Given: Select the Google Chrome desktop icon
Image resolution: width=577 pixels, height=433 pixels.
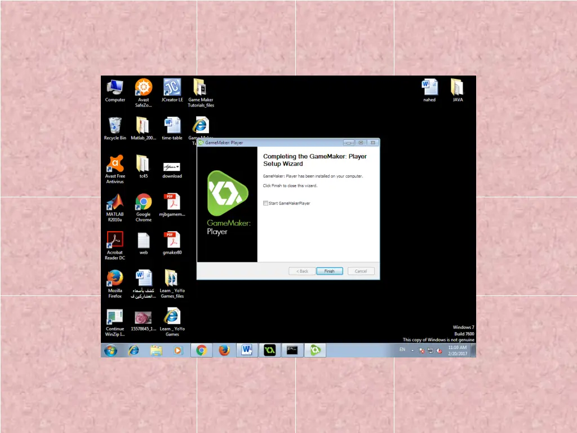Looking at the screenshot, I should tap(143, 203).
